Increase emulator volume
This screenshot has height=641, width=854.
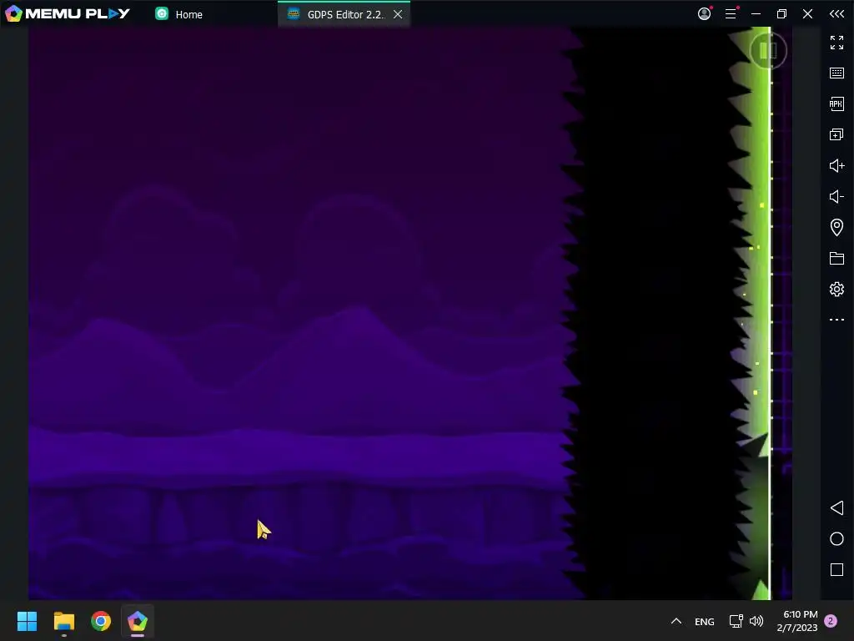click(836, 166)
